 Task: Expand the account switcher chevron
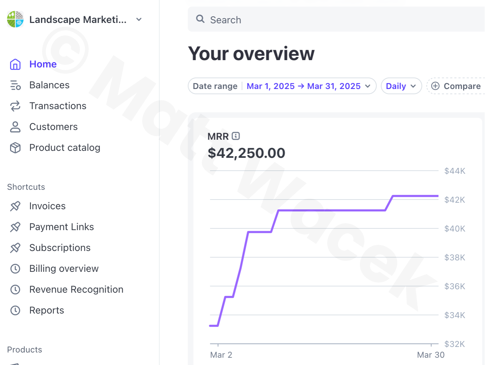pyautogui.click(x=139, y=19)
